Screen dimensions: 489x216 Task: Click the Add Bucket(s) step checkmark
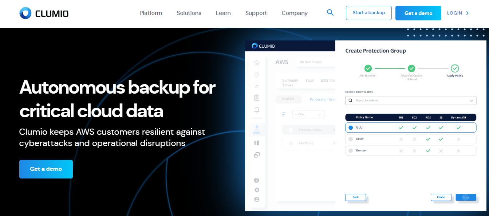click(368, 68)
